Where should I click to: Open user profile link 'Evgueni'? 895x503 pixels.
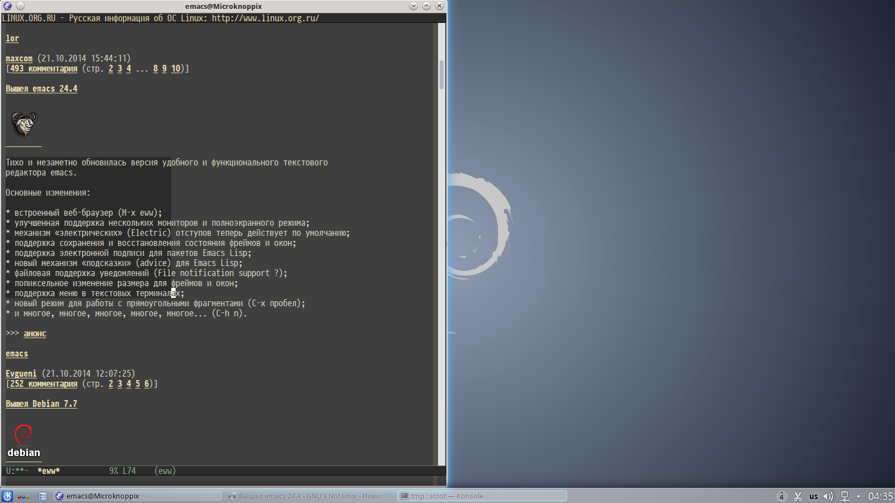tap(21, 373)
